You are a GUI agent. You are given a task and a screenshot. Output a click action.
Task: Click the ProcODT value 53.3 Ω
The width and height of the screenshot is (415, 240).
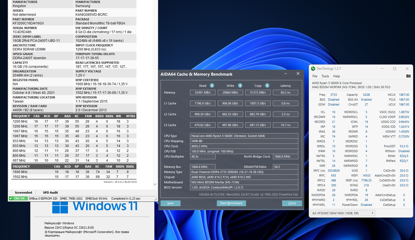click(x=404, y=146)
